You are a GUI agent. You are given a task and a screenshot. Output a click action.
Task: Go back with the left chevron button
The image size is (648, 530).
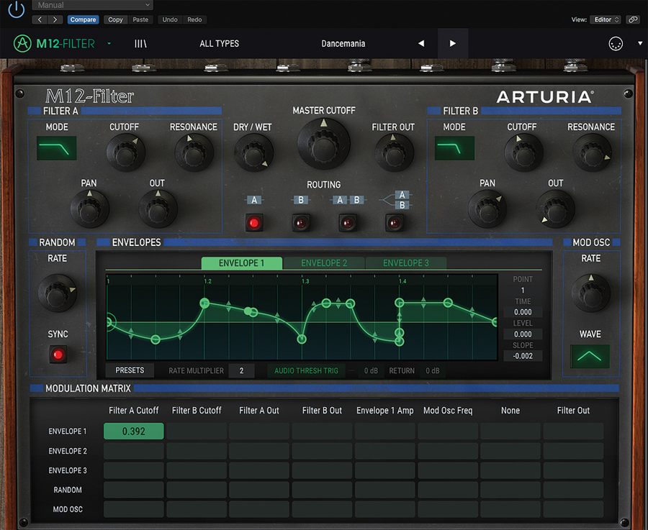[x=40, y=19]
